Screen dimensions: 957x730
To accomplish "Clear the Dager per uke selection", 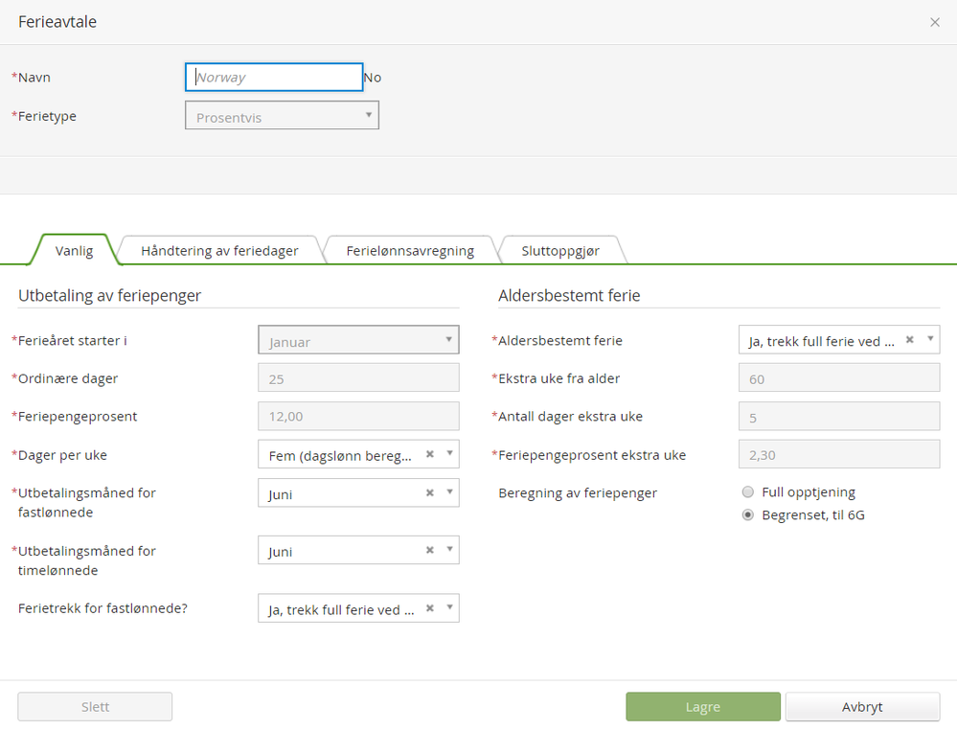I will pyautogui.click(x=430, y=454).
